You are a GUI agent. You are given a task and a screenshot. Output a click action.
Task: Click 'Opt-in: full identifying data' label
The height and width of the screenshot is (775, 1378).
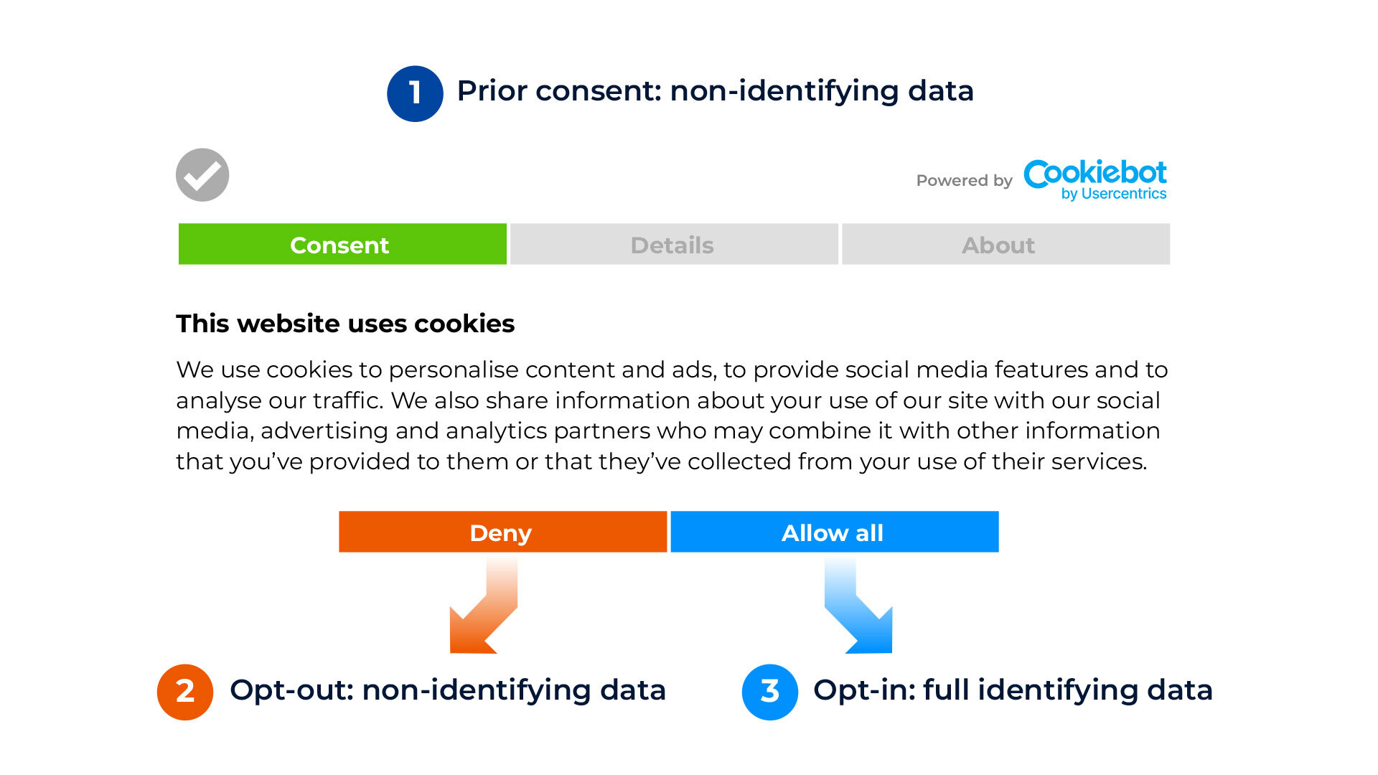tap(1013, 690)
